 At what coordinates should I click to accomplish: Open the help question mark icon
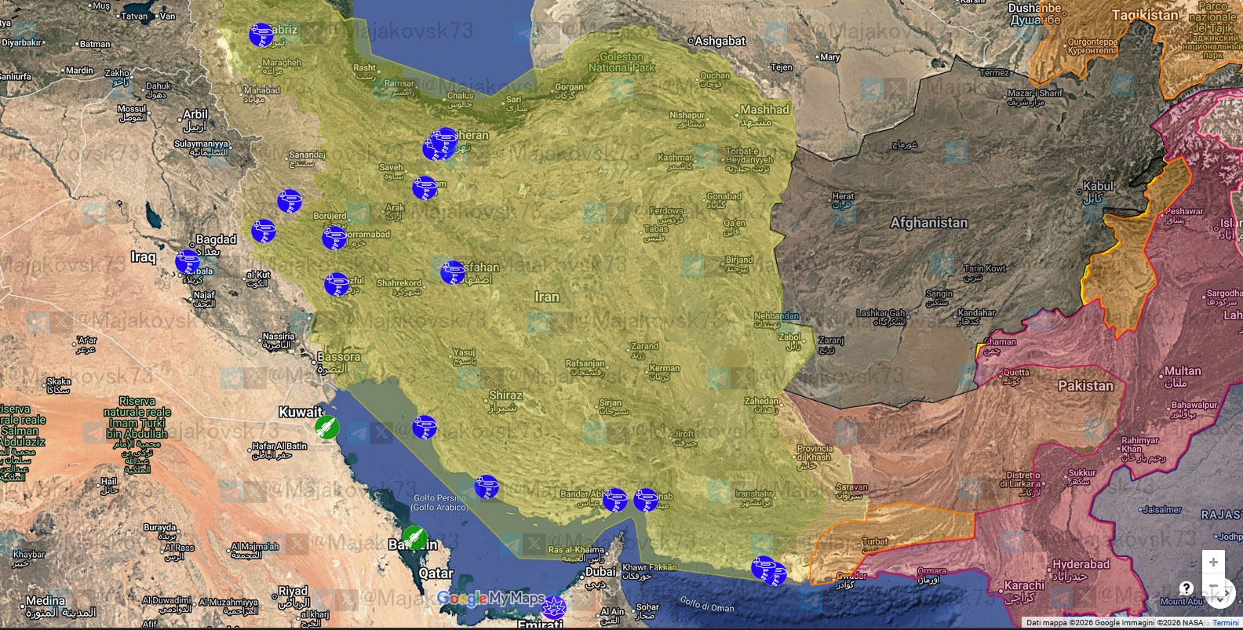pyautogui.click(x=1186, y=588)
